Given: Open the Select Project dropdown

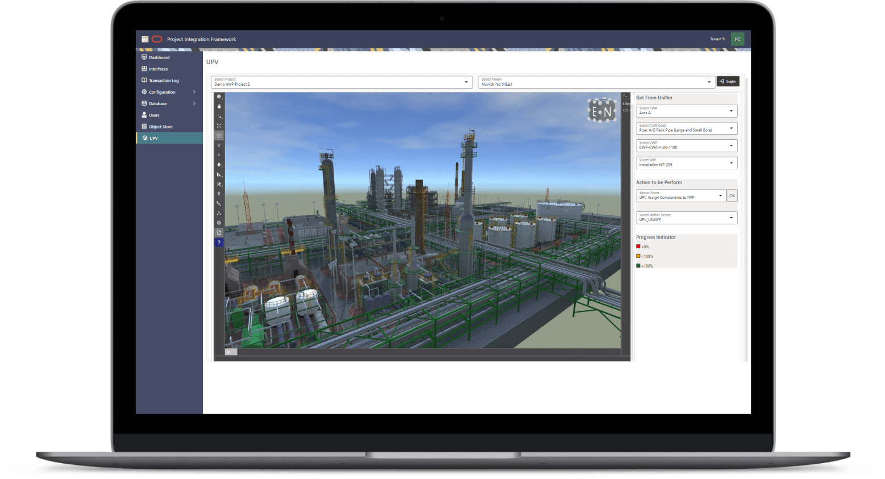Looking at the screenshot, I should (341, 82).
